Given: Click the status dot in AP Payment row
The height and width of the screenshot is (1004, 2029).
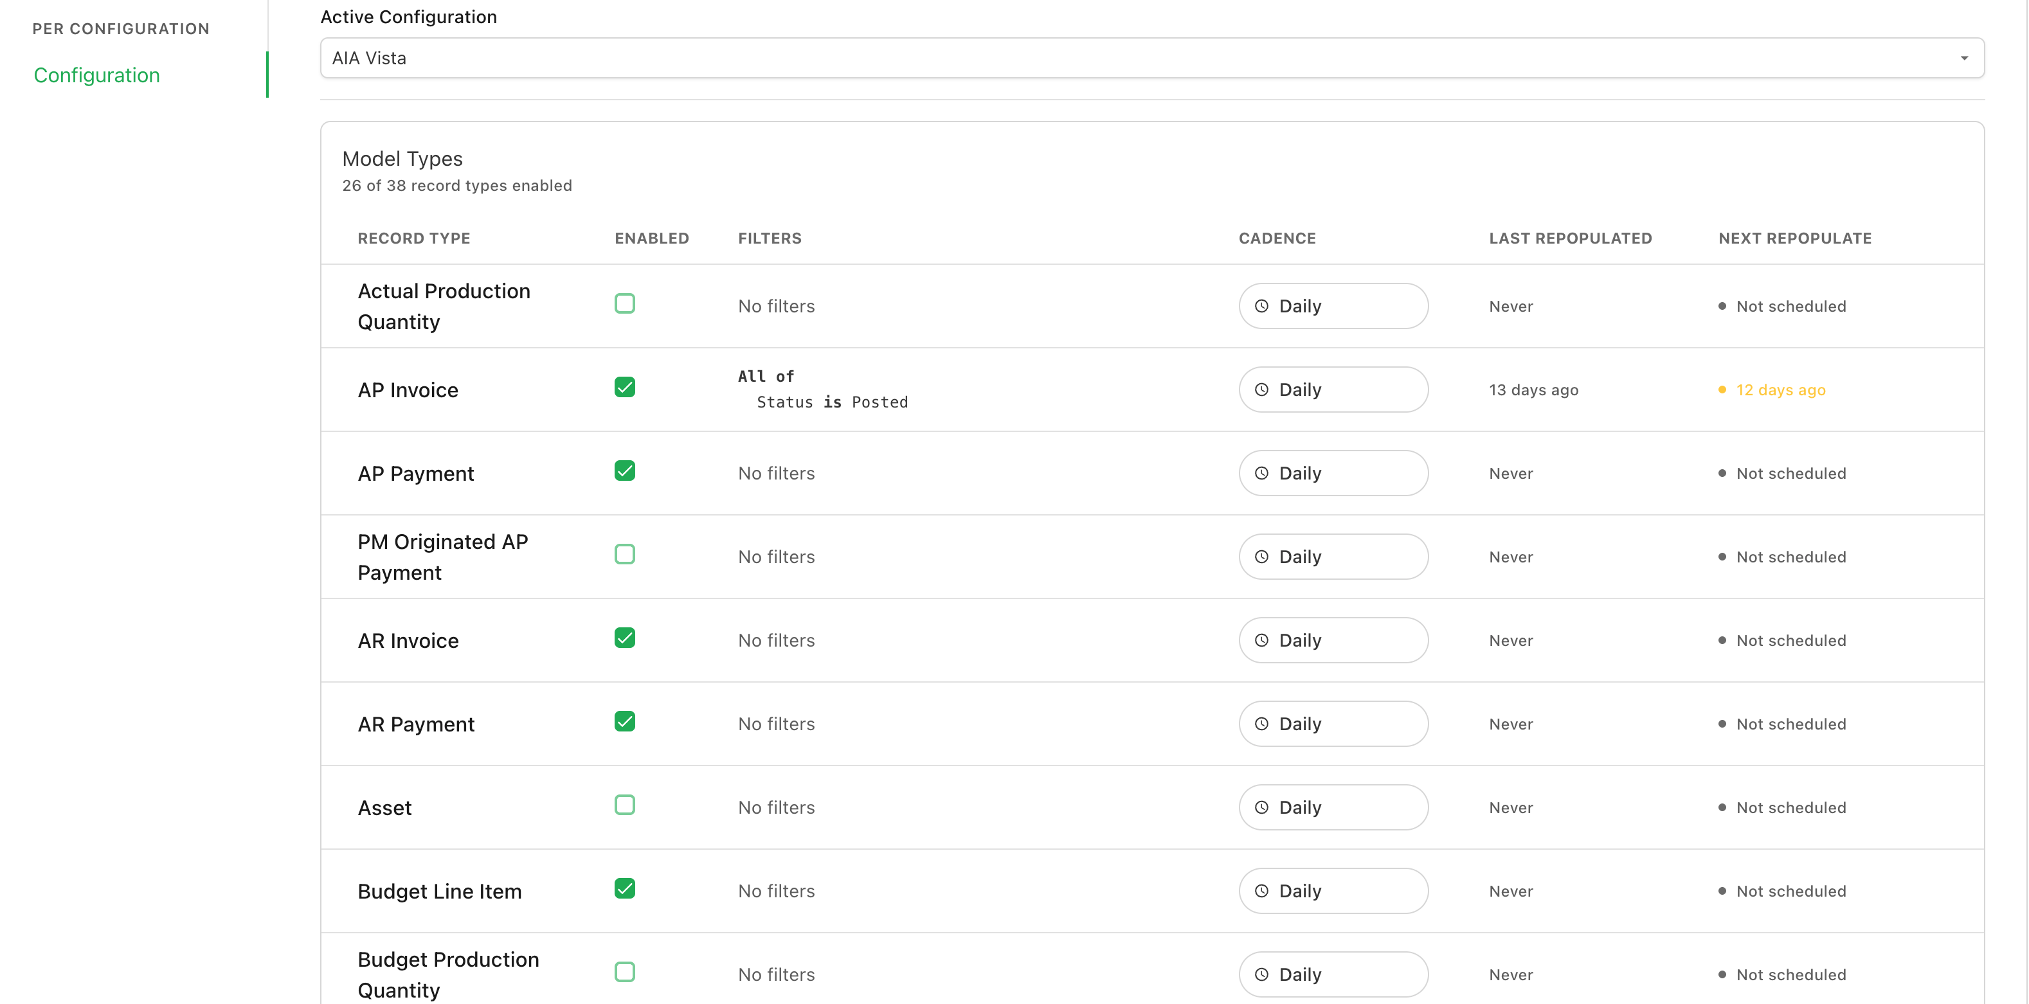Looking at the screenshot, I should [1722, 473].
